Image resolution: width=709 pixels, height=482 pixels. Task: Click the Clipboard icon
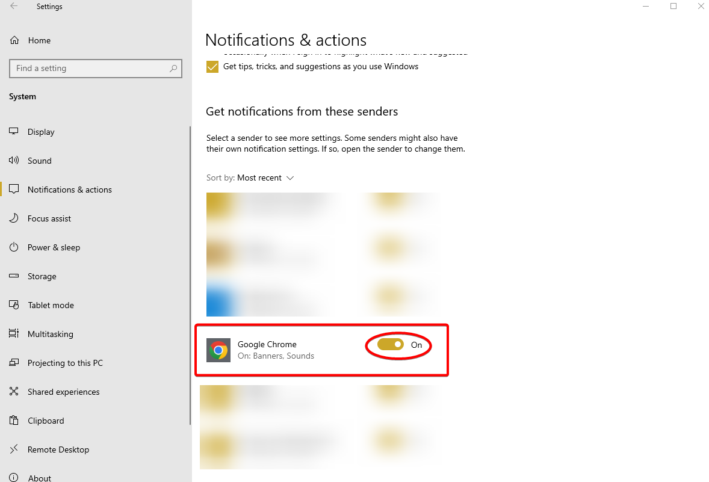(x=14, y=421)
